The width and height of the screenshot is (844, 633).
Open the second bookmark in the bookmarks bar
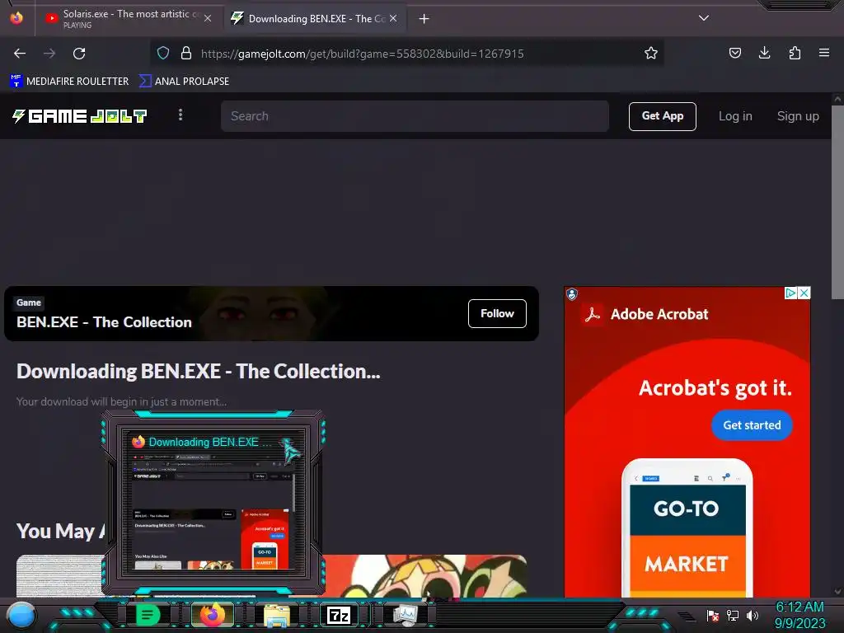coord(184,82)
